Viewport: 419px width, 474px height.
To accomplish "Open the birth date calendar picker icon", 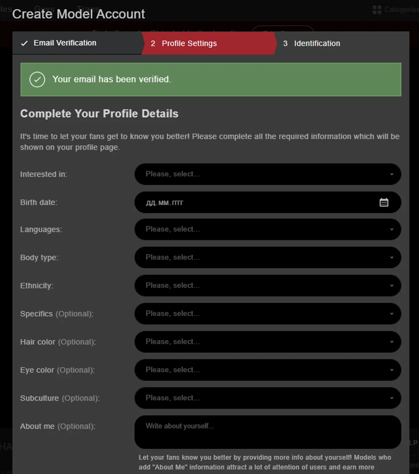I will coord(384,203).
